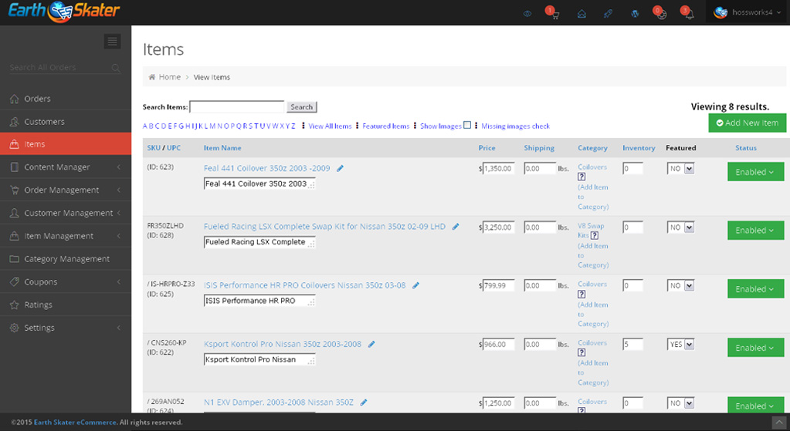
Task: Open Category Management in sidebar
Action: point(66,259)
